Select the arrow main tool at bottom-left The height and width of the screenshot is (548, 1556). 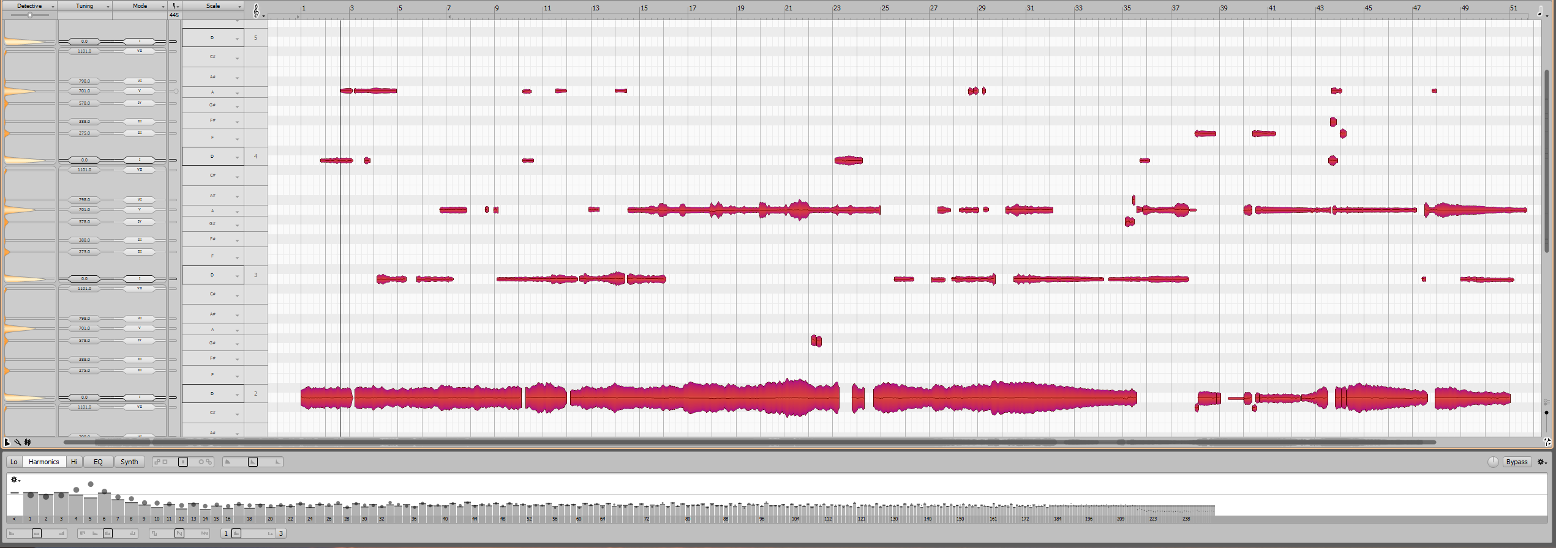click(x=7, y=442)
